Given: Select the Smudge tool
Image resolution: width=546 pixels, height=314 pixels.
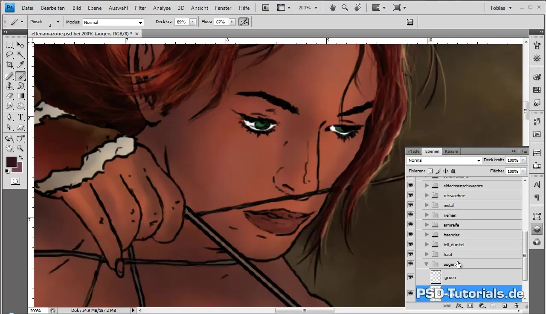Looking at the screenshot, I should (9, 106).
